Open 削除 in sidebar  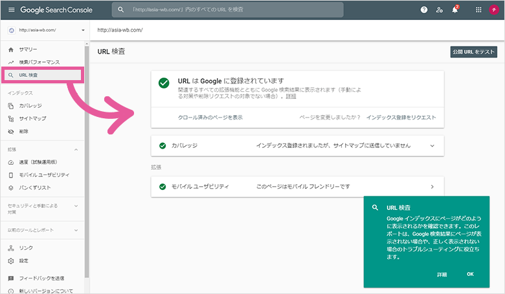click(23, 131)
